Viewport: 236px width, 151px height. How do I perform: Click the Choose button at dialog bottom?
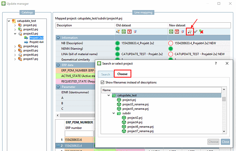(x=213, y=142)
